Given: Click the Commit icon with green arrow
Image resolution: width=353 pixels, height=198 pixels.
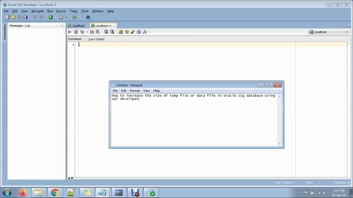Looking at the screenshot, I should pos(106,32).
